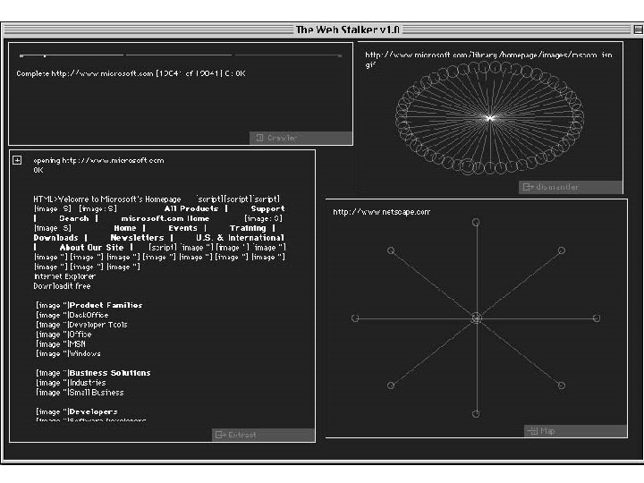Screen dimensions: 644x483
Task: Click the leftmost node of the netscape.com map
Action: 355,318
